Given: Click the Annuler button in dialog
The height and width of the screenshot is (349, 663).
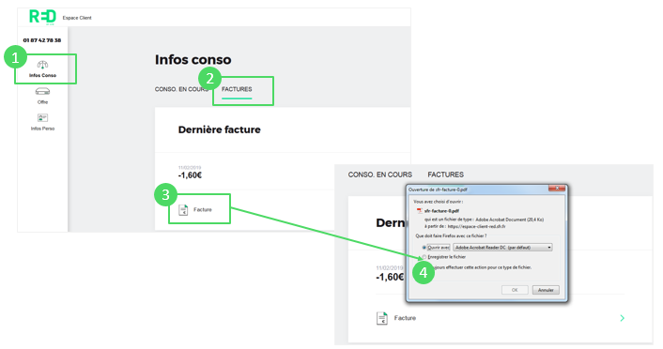Looking at the screenshot, I should click(546, 290).
